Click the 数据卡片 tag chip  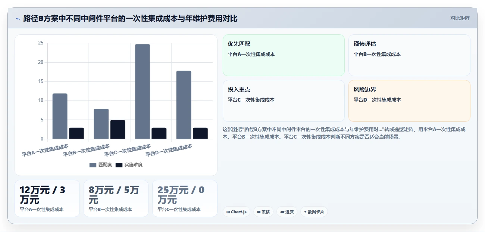tap(314, 212)
